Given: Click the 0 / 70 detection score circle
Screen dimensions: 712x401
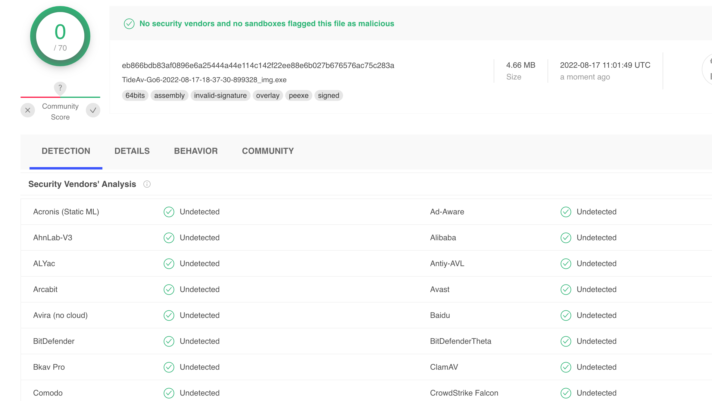Looking at the screenshot, I should (60, 36).
